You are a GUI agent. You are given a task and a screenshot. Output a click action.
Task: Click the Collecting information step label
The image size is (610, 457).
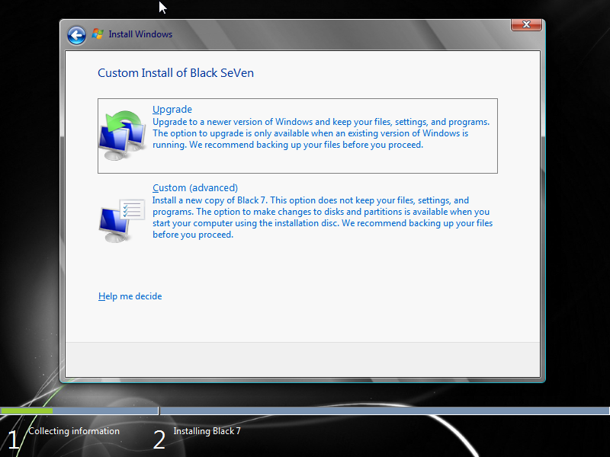(73, 431)
